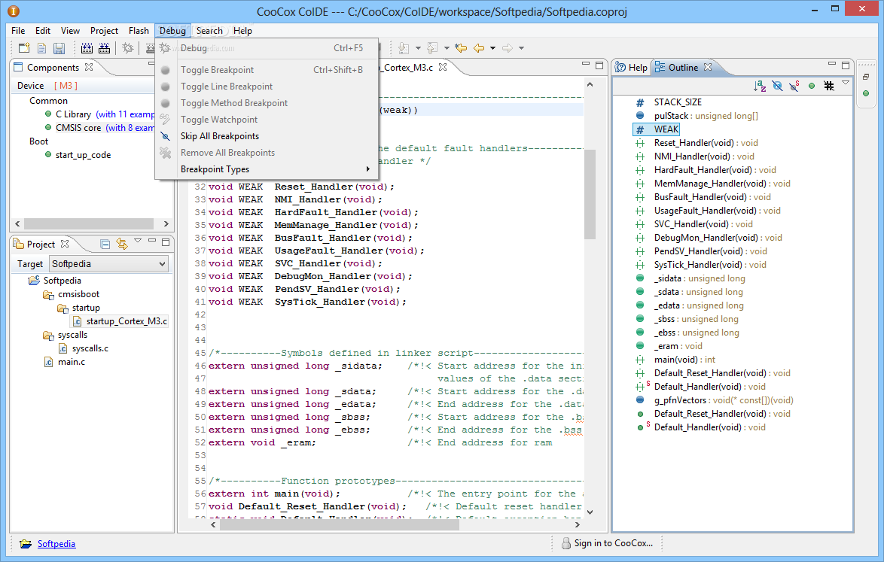Click the New Project toolbar icon
Screen dimensions: 884x562
point(24,48)
